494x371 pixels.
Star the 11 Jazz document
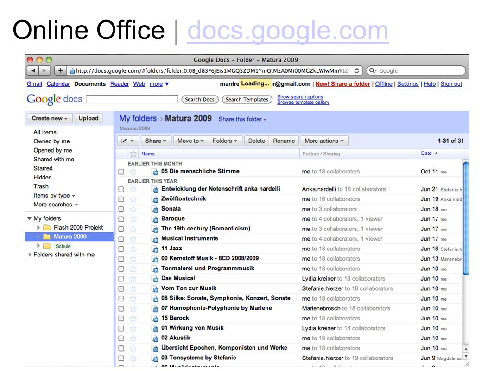[133, 249]
